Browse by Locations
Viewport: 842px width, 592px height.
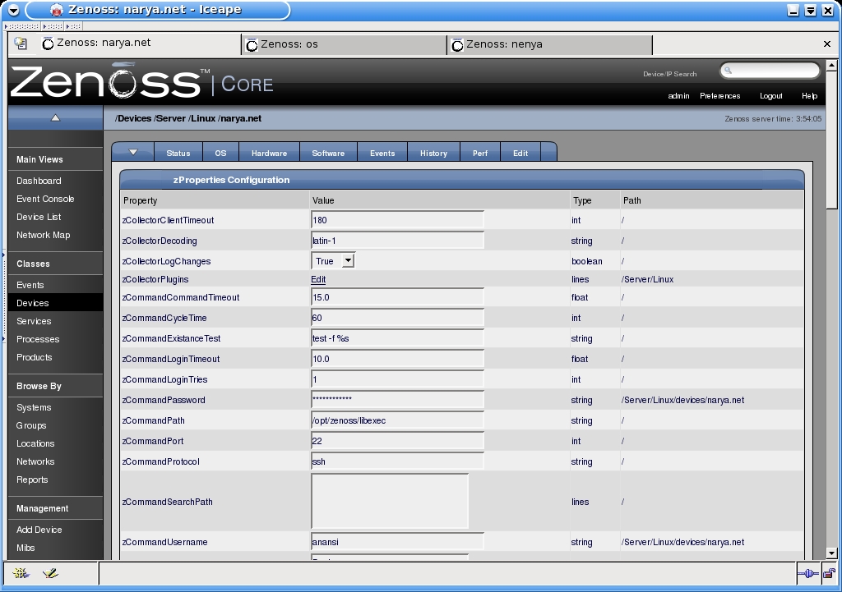click(x=35, y=443)
